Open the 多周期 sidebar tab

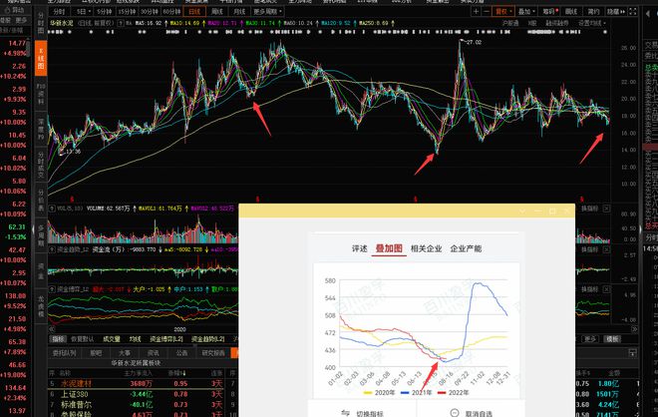pos(41,235)
